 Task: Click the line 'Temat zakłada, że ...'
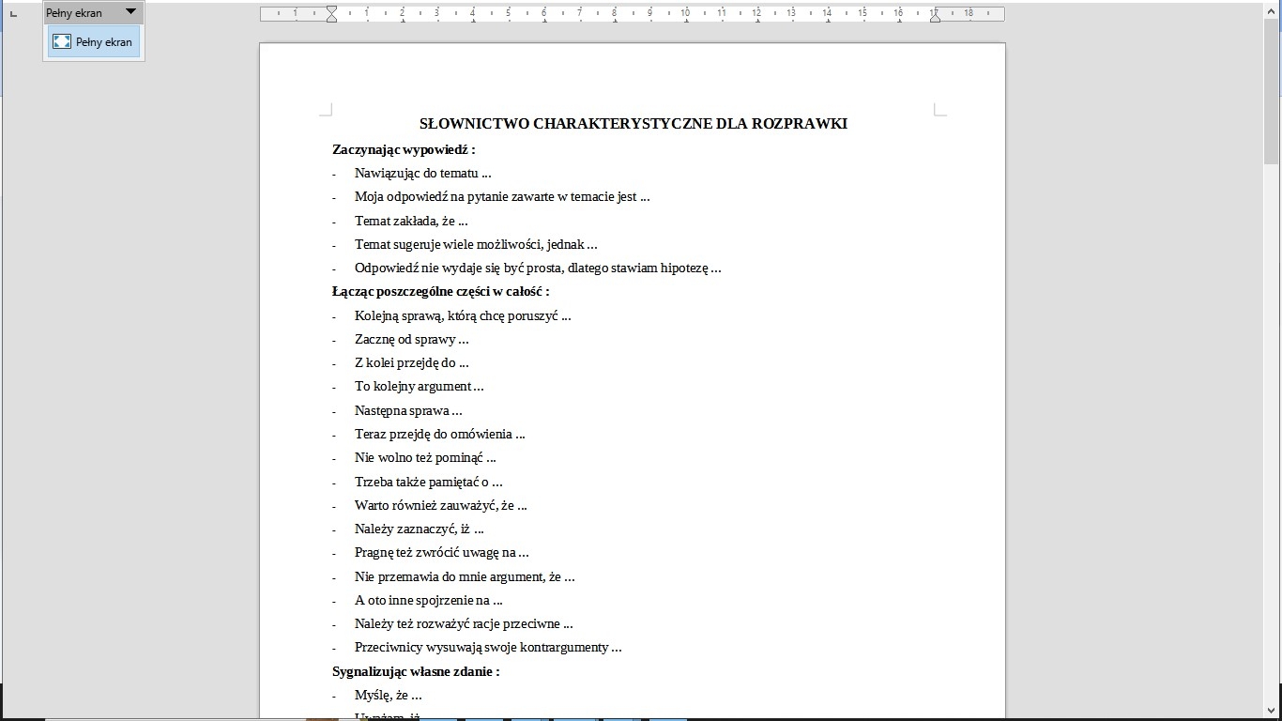(411, 221)
